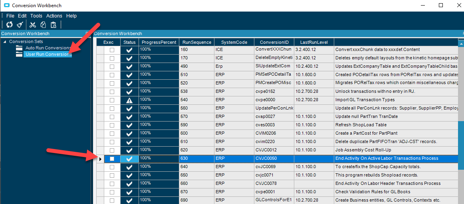Open the Help menu
The image size is (464, 204).
click(x=71, y=16)
